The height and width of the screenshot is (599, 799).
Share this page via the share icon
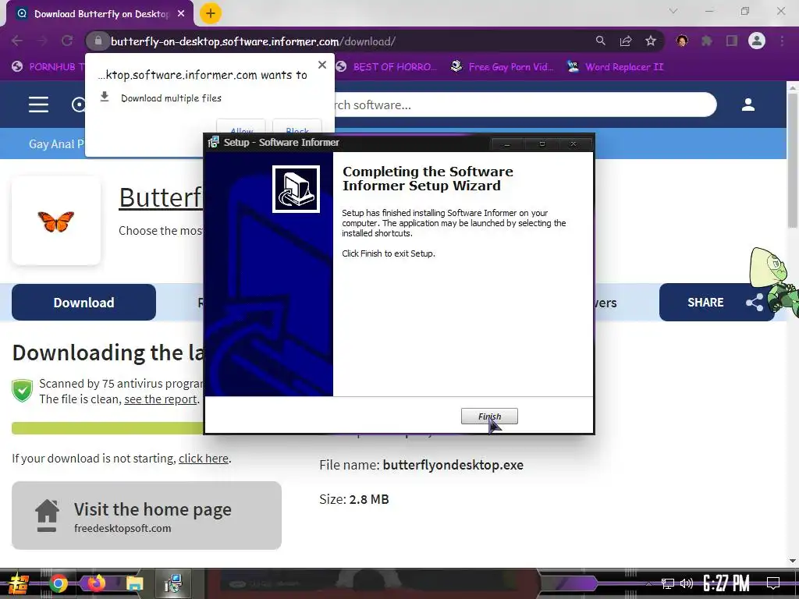[626, 41]
